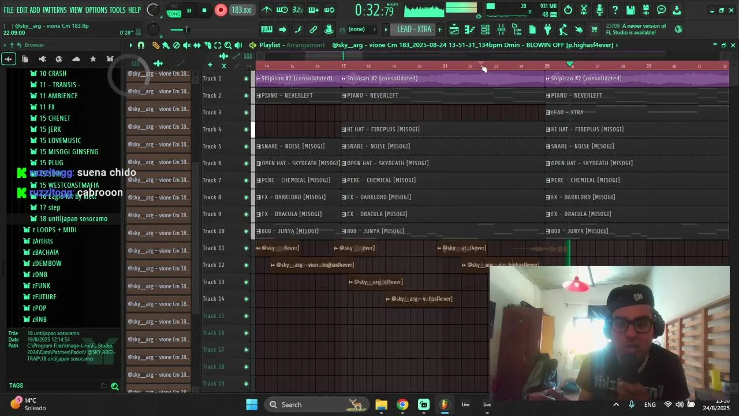Click the master volume knob
Screen dimensions: 739x416
(153, 10)
